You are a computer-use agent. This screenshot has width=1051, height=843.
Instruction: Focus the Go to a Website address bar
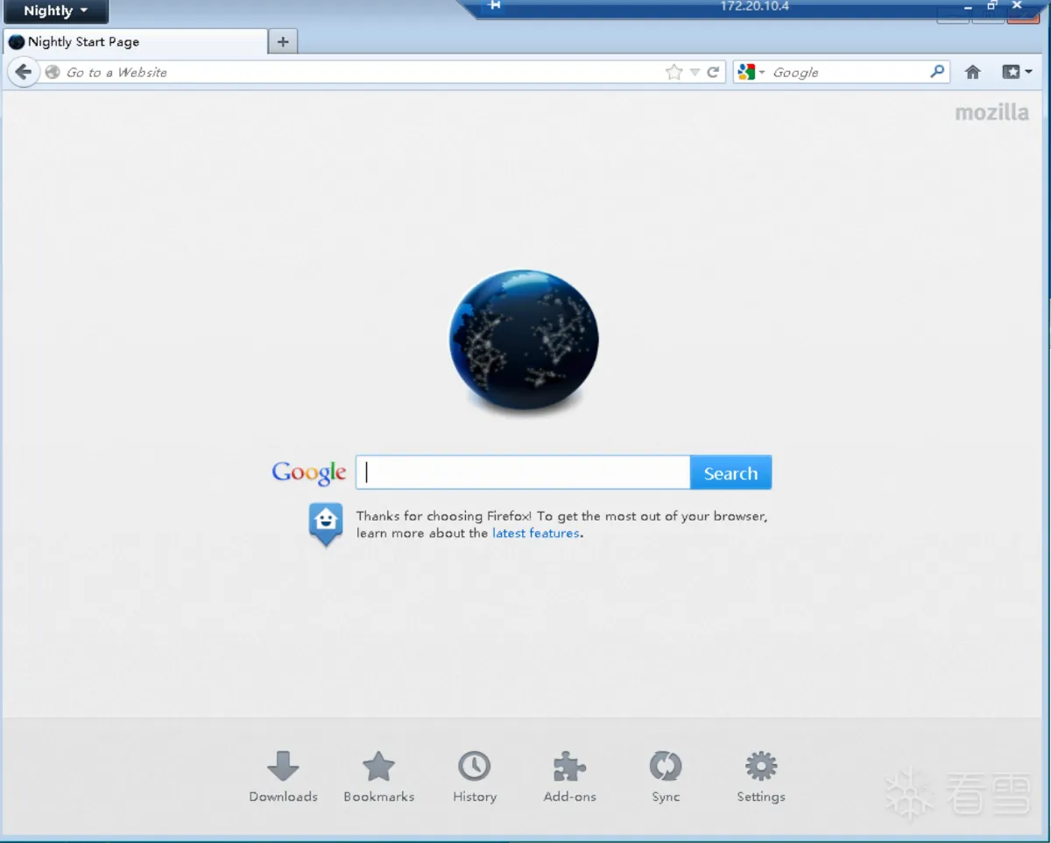coord(363,73)
